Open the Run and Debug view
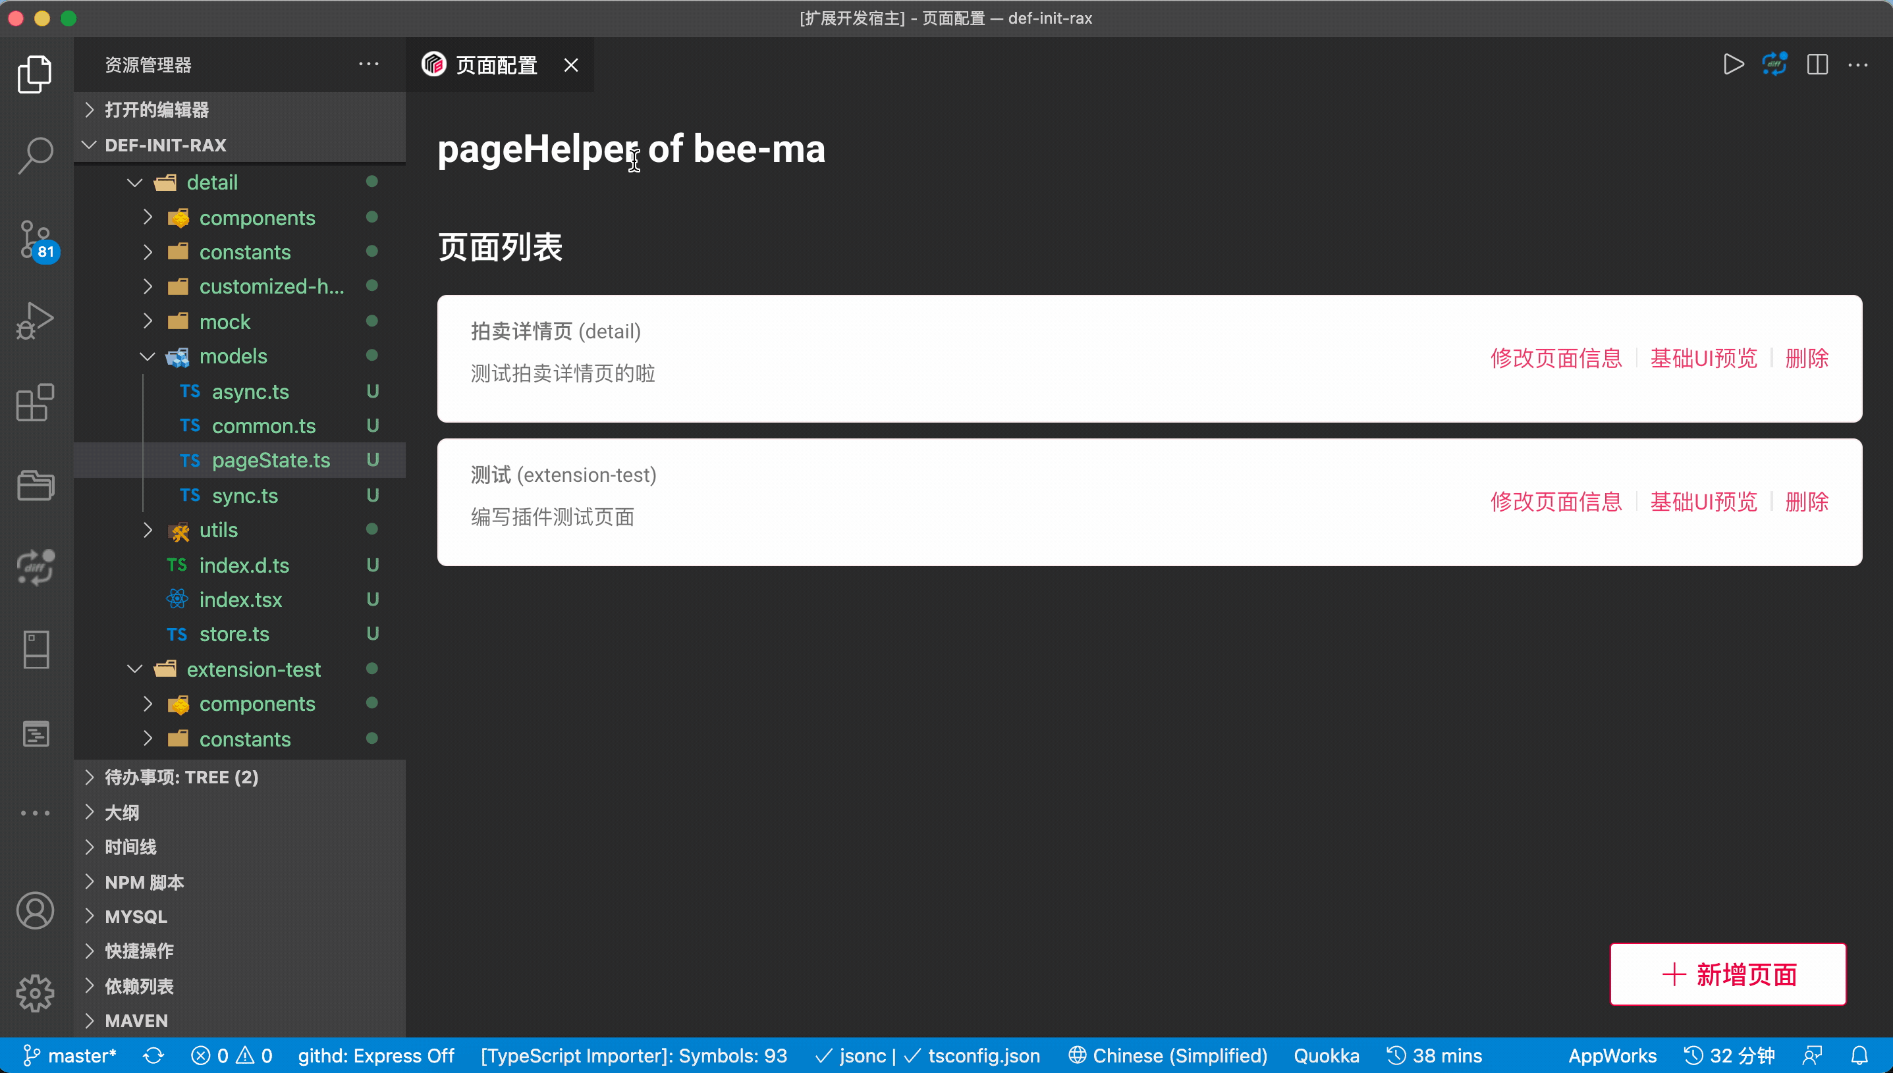Viewport: 1893px width, 1073px height. pyautogui.click(x=35, y=321)
